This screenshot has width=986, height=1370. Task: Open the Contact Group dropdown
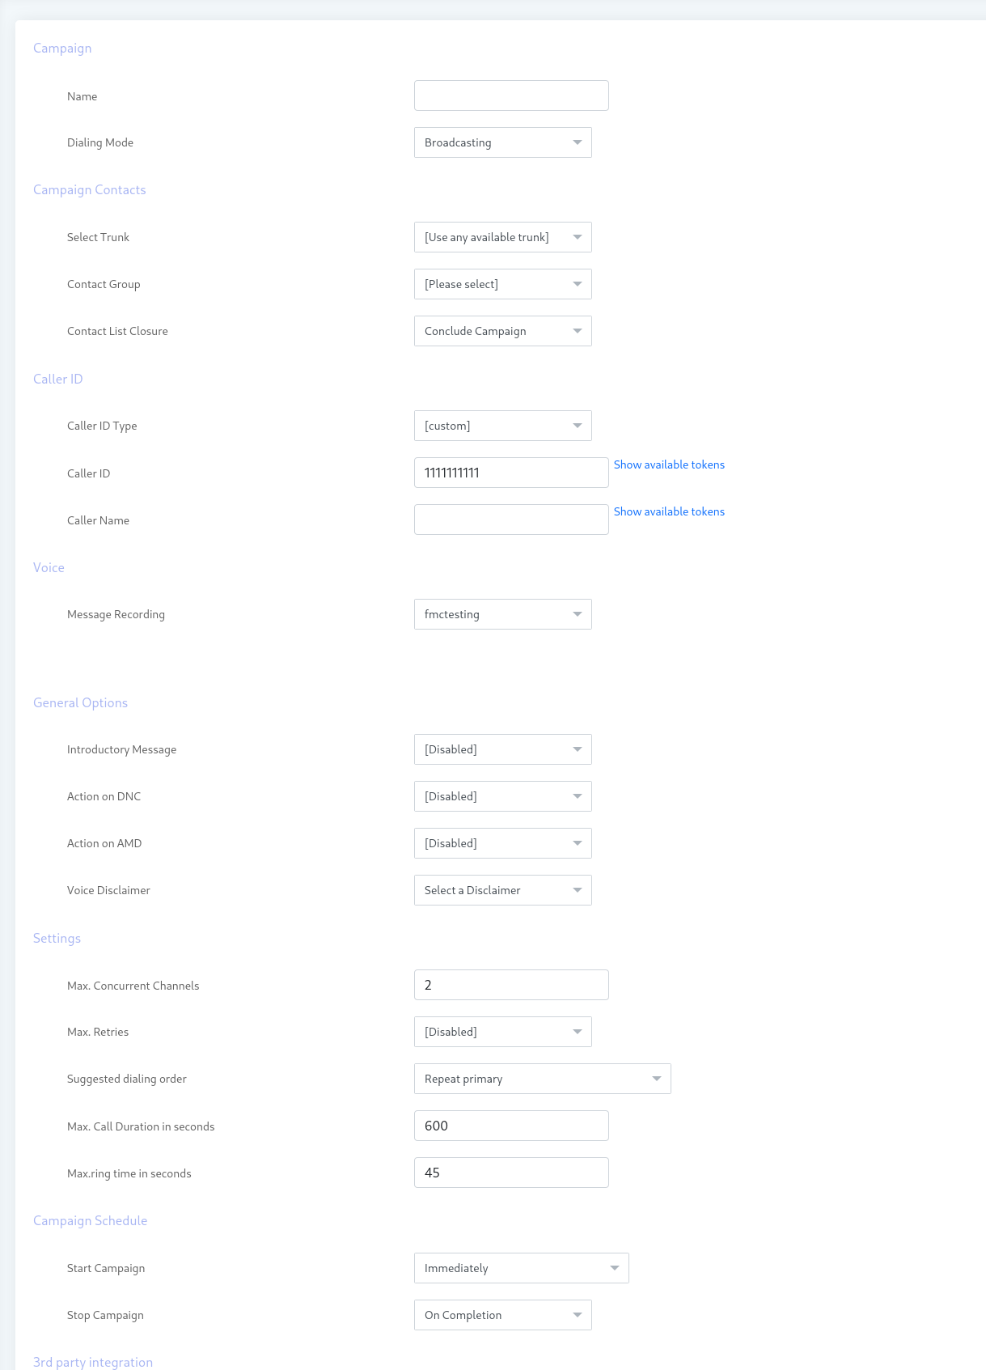click(x=503, y=284)
